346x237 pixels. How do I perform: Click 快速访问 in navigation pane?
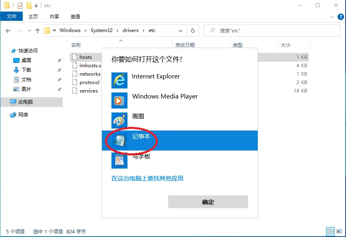[x=28, y=50]
